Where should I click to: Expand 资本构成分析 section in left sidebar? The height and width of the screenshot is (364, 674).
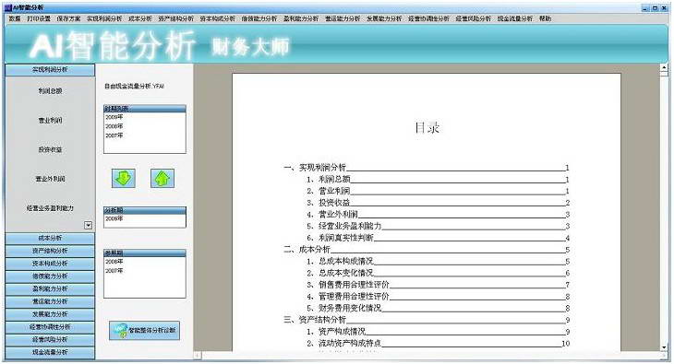pos(50,264)
